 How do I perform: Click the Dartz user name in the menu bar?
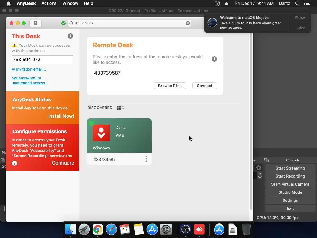pos(284,3)
